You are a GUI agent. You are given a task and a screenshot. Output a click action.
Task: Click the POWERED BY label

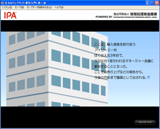click(x=104, y=17)
